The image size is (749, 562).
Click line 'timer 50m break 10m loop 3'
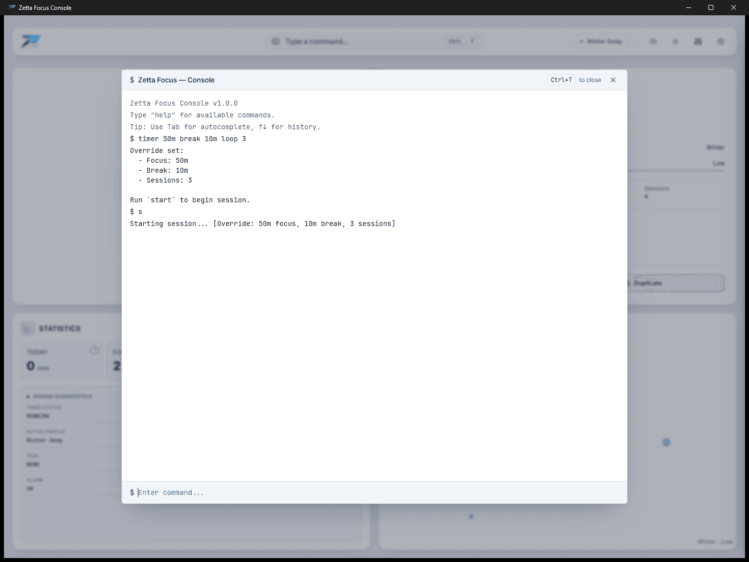coord(192,139)
